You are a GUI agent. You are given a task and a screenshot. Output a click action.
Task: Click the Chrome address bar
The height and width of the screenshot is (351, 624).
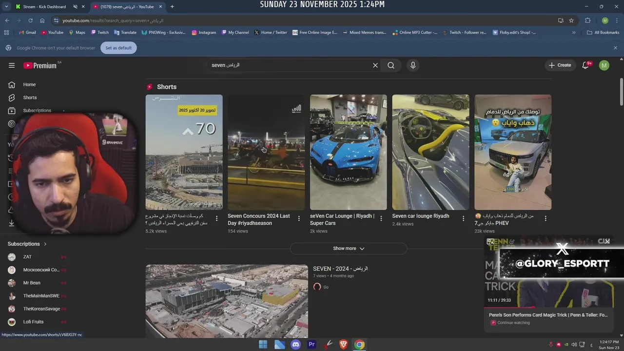[307, 20]
